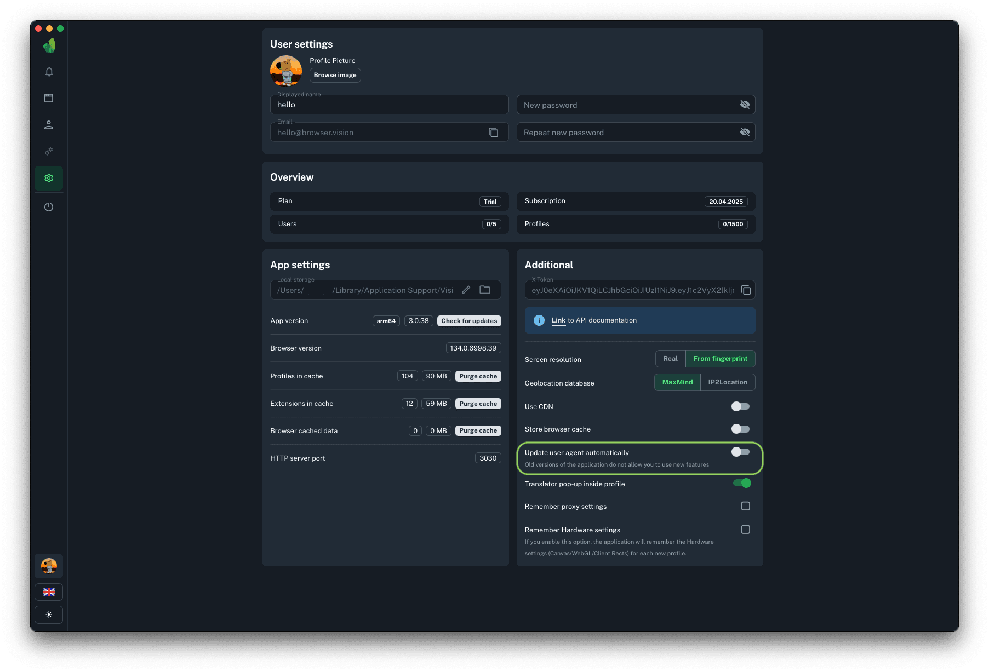Disable Translator pop-up inside profile
The width and height of the screenshot is (989, 672).
pyautogui.click(x=742, y=483)
